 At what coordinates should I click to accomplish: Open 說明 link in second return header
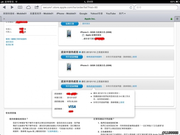pos(135,86)
